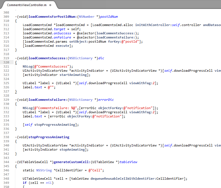Click the closing brace on line 327
The width and height of the screenshot is (221, 188).
pyautogui.click(x=16, y=92)
